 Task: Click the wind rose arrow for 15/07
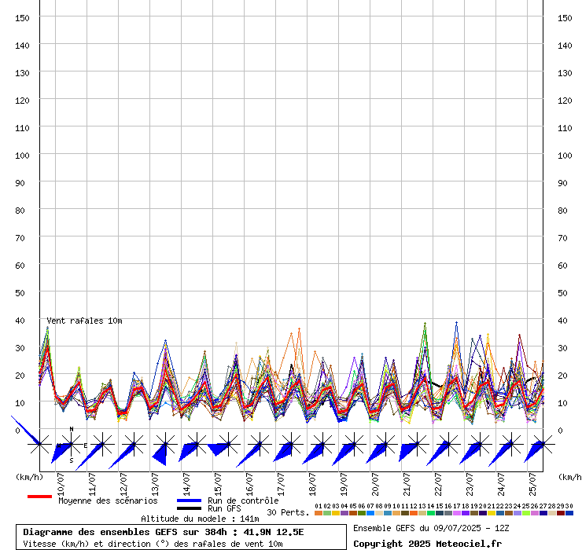218,449
